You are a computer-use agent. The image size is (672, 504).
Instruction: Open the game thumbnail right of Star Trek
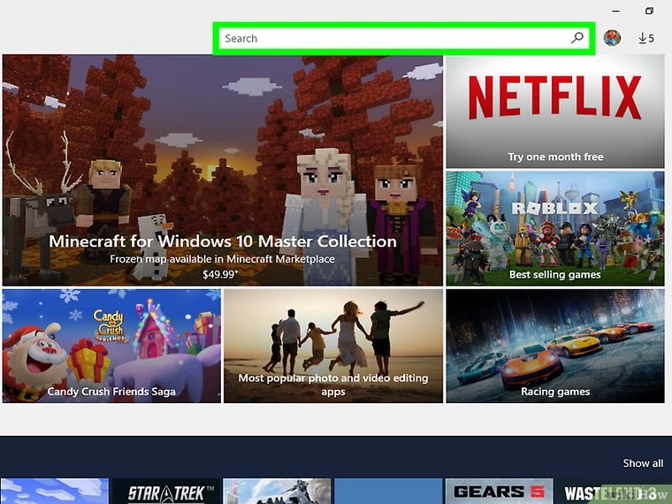click(277, 492)
